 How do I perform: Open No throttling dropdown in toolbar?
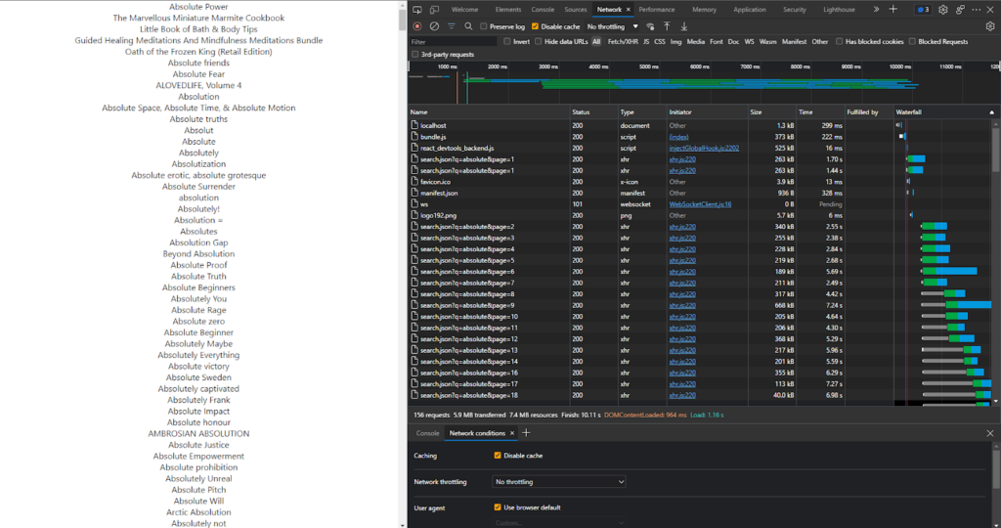tap(612, 26)
